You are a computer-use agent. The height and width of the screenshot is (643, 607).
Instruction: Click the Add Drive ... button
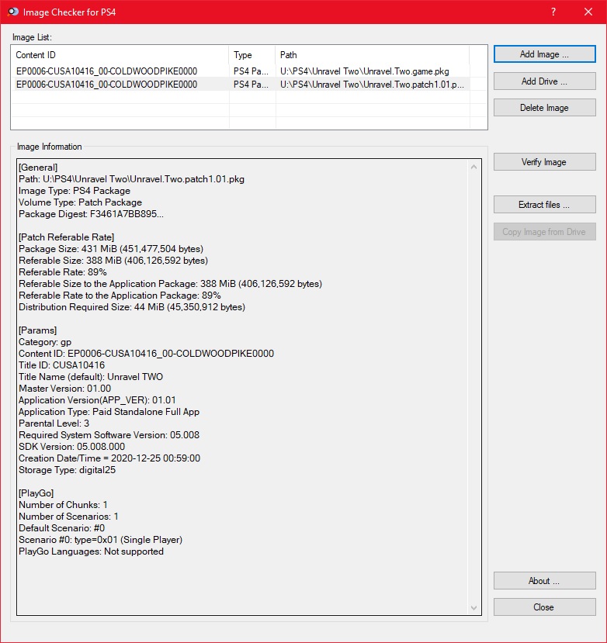pyautogui.click(x=544, y=81)
